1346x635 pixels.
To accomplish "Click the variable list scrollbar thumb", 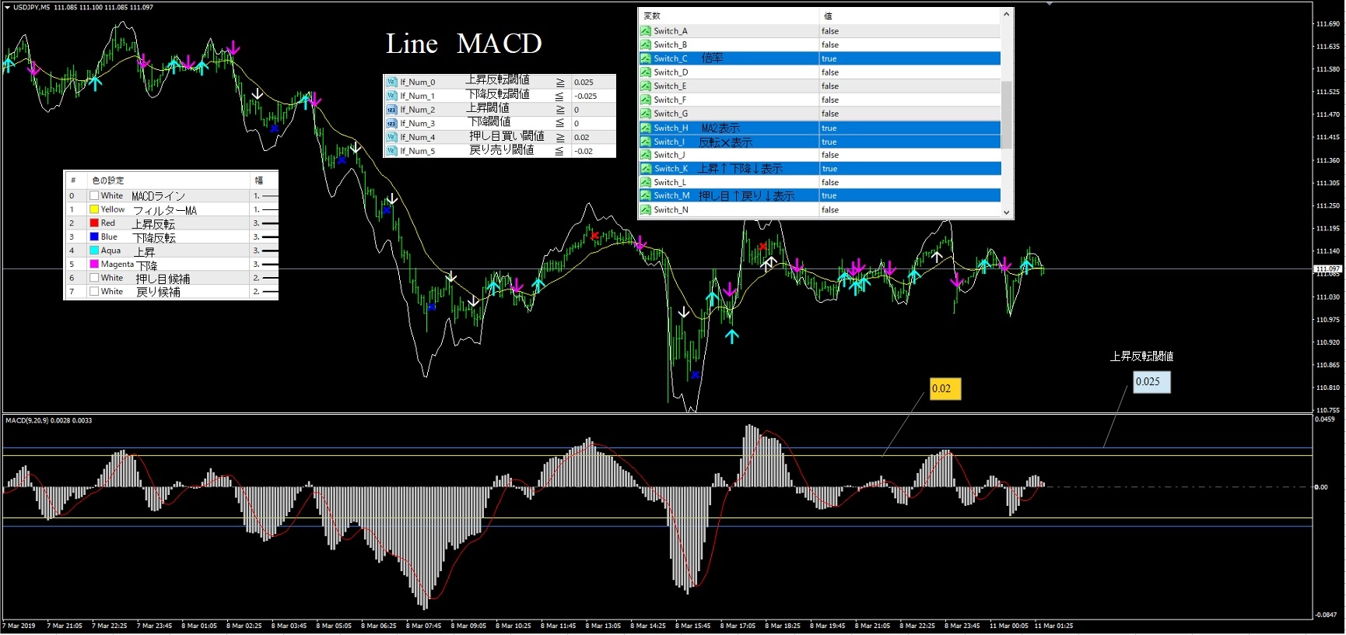I will (1006, 114).
